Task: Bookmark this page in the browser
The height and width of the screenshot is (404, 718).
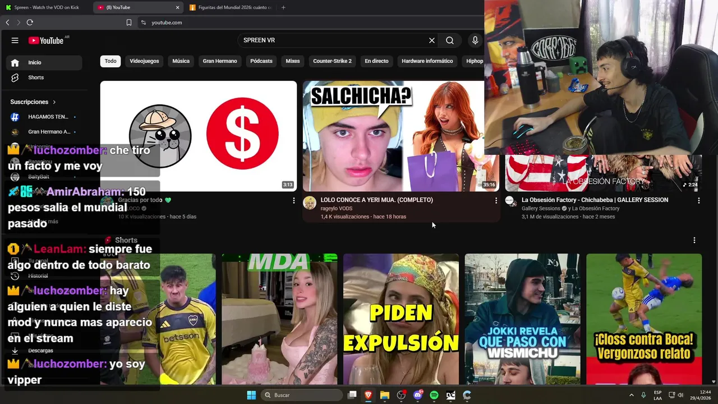Action: [129, 22]
